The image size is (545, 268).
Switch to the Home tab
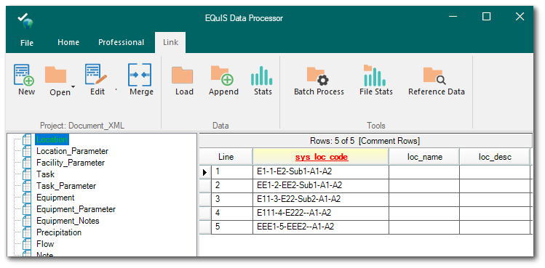68,42
